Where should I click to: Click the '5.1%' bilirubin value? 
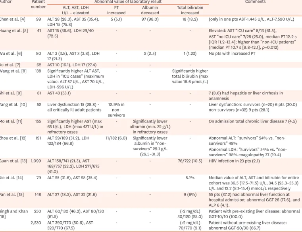click(190, 178)
